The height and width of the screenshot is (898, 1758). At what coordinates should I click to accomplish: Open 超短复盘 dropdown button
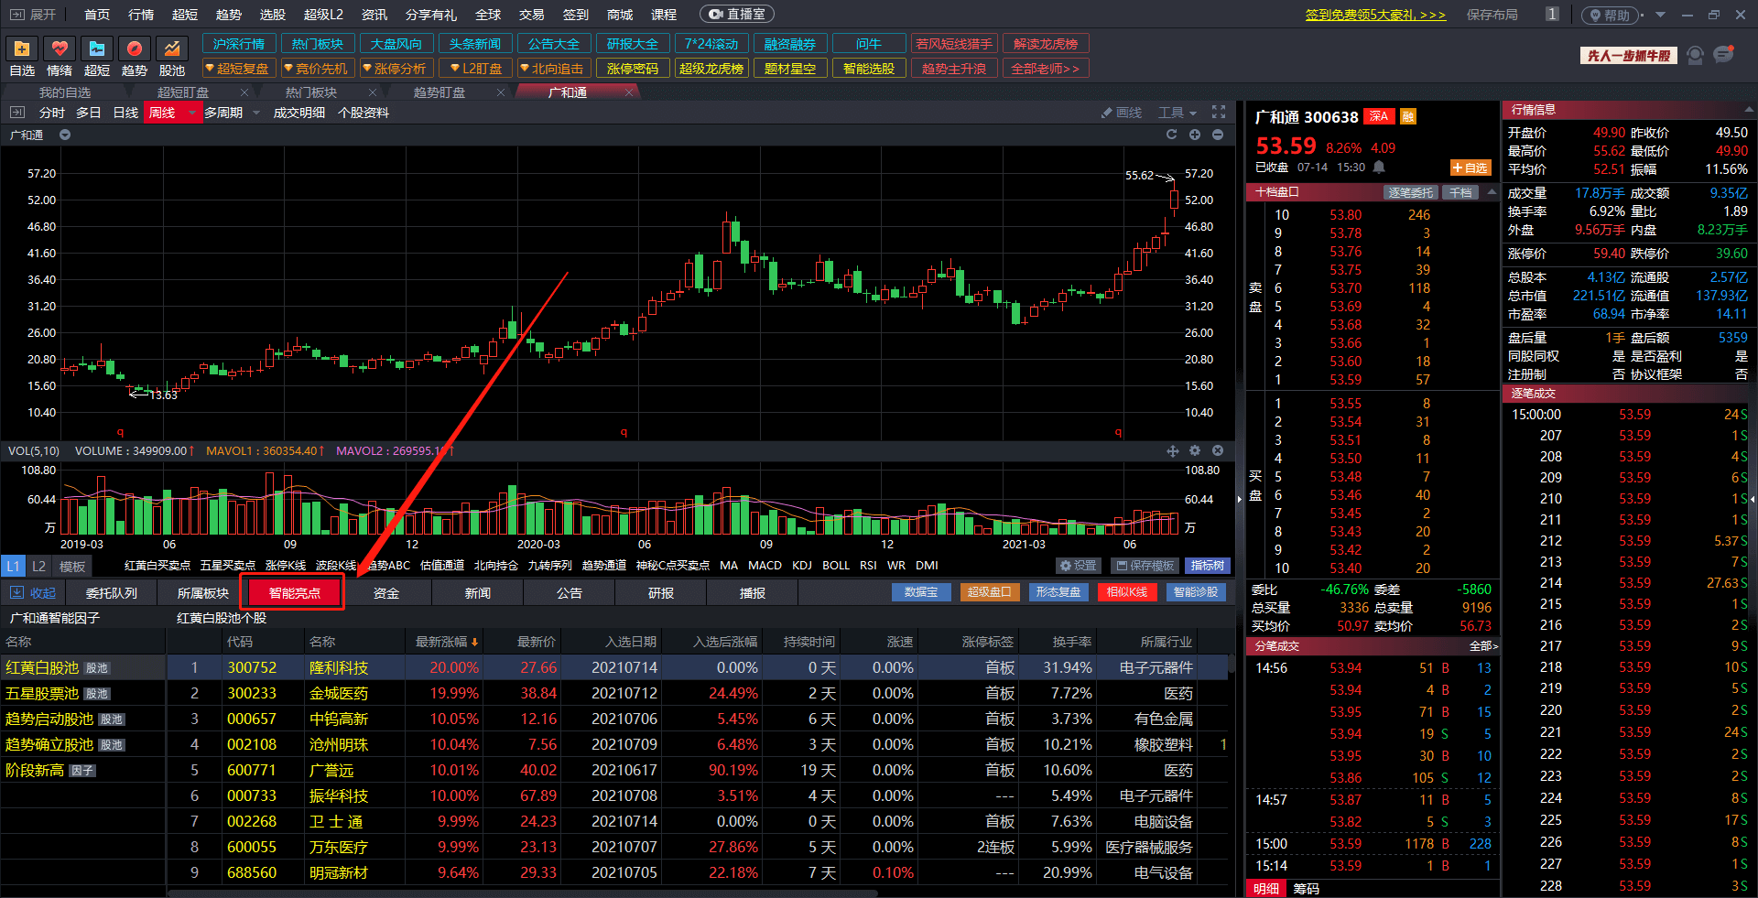point(237,69)
